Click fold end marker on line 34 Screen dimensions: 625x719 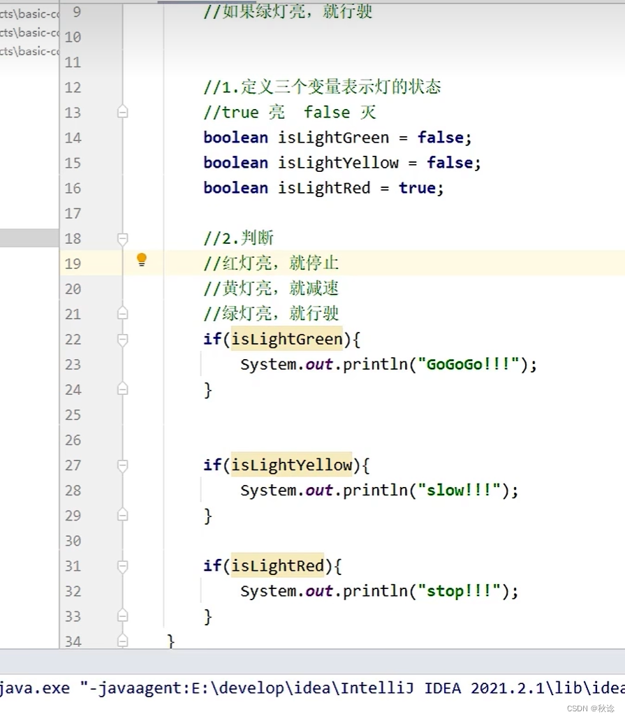point(123,640)
